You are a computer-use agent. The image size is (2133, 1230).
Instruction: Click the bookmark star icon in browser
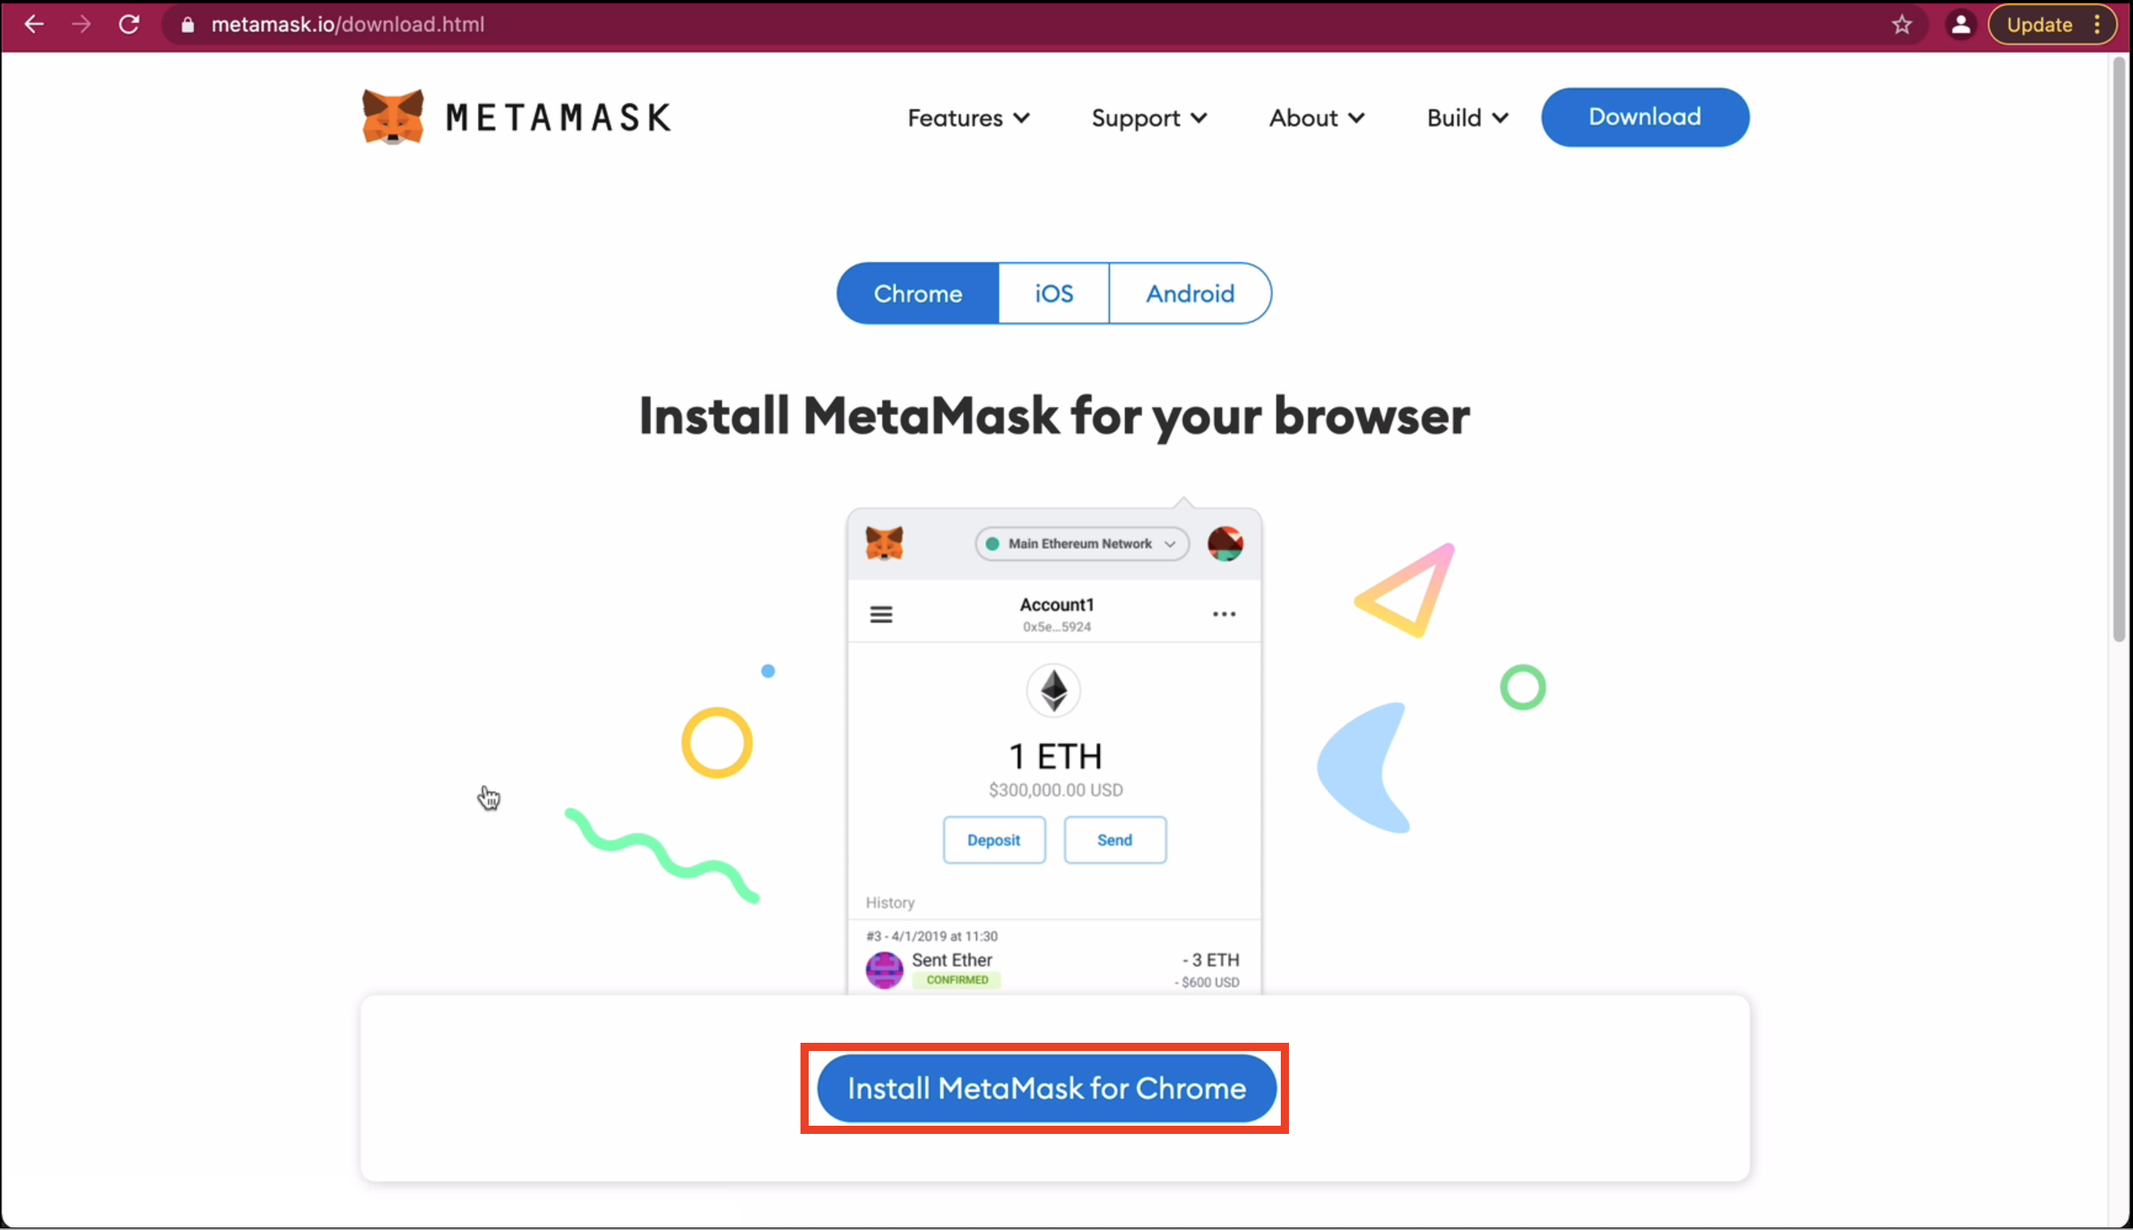click(1901, 24)
